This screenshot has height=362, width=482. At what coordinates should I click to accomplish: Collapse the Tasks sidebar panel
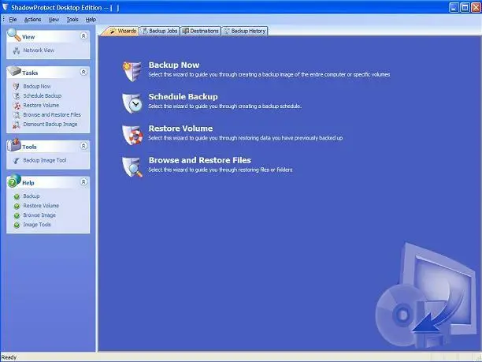point(83,72)
